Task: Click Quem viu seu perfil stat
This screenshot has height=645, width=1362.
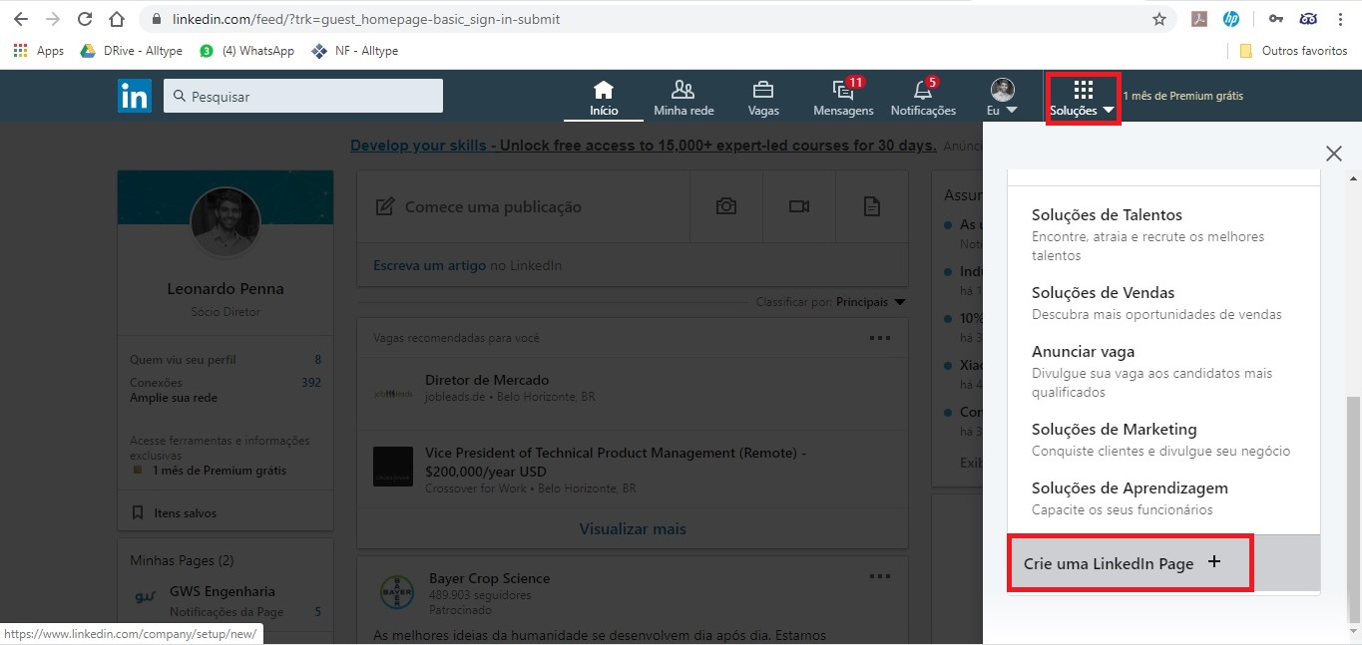Action: pos(226,360)
